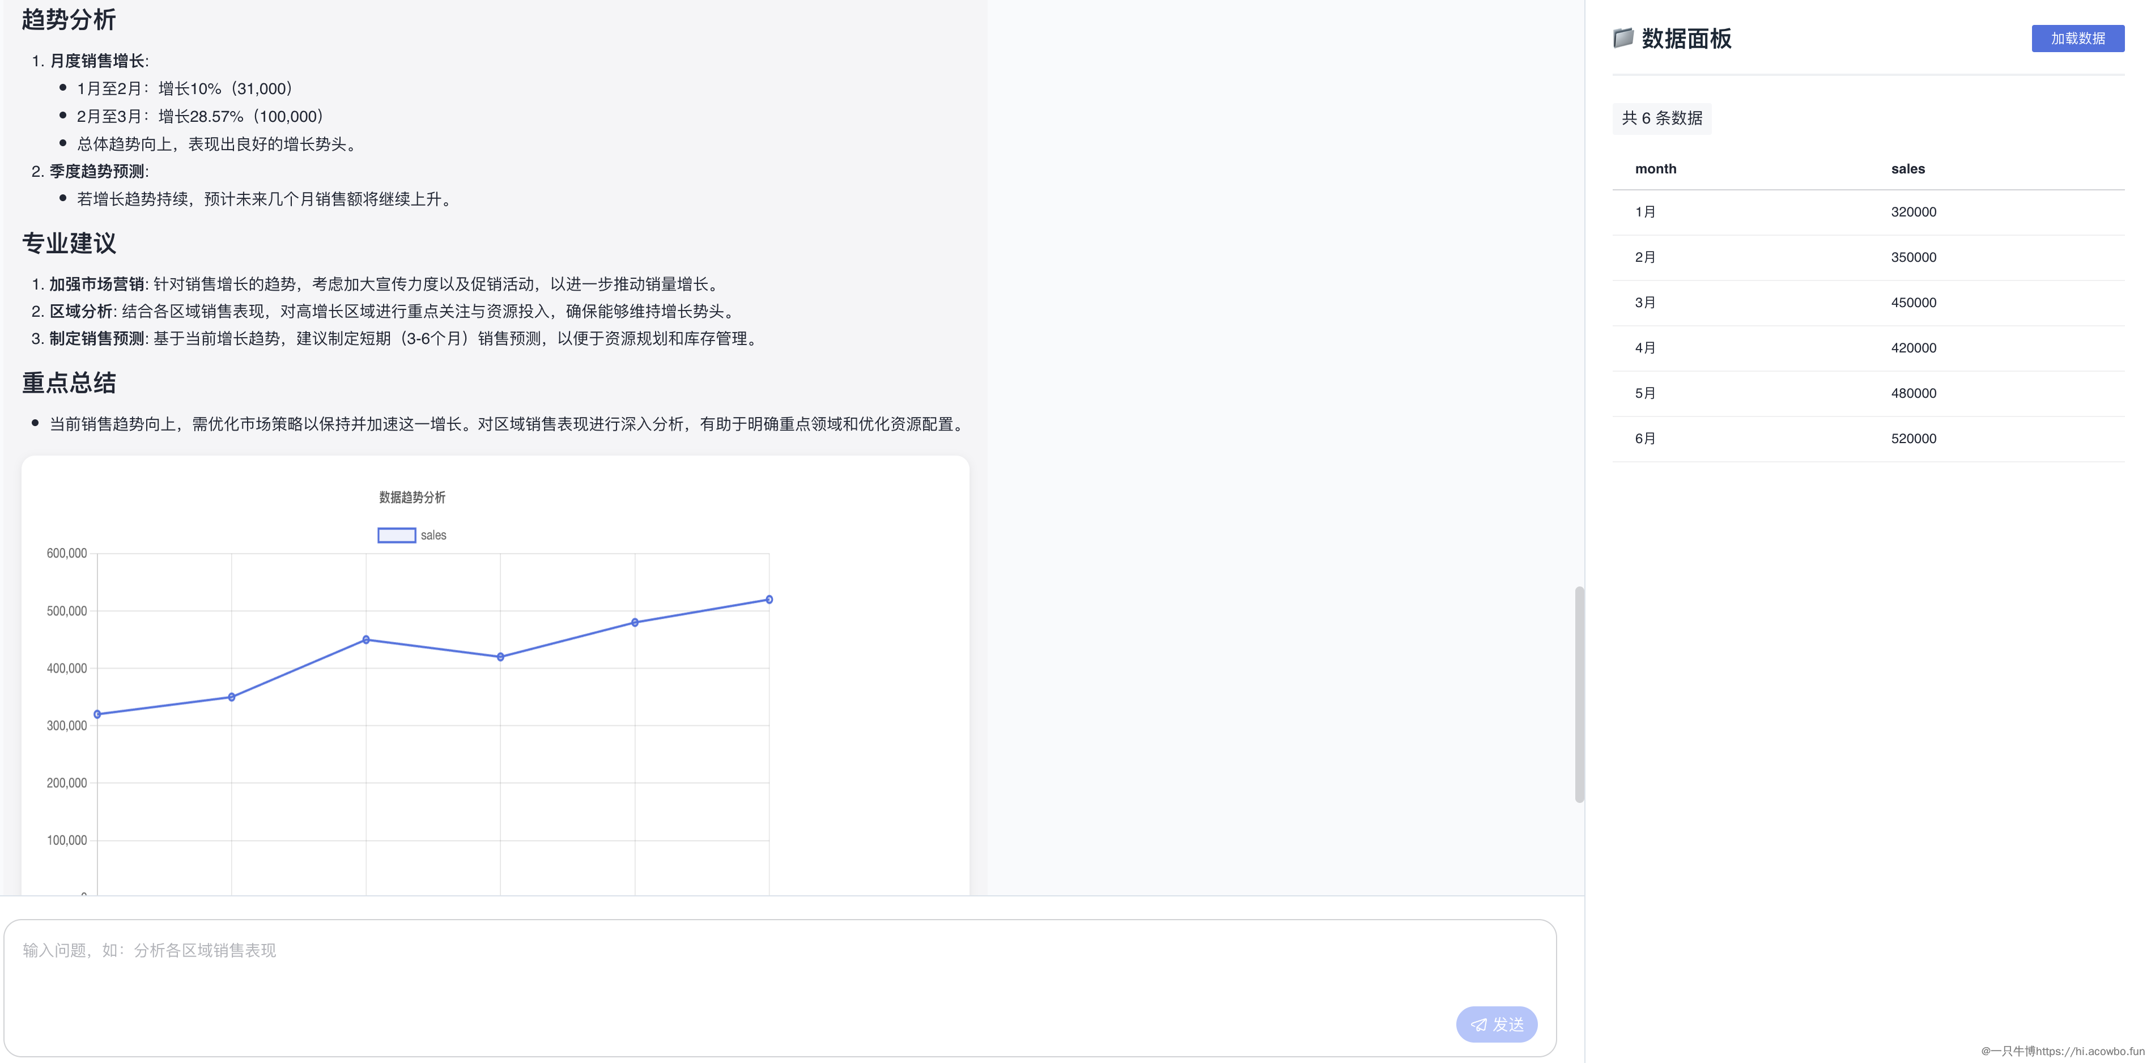The width and height of the screenshot is (2151, 1063).
Task: Click the folder icon beside 数据面板
Action: [1622, 37]
